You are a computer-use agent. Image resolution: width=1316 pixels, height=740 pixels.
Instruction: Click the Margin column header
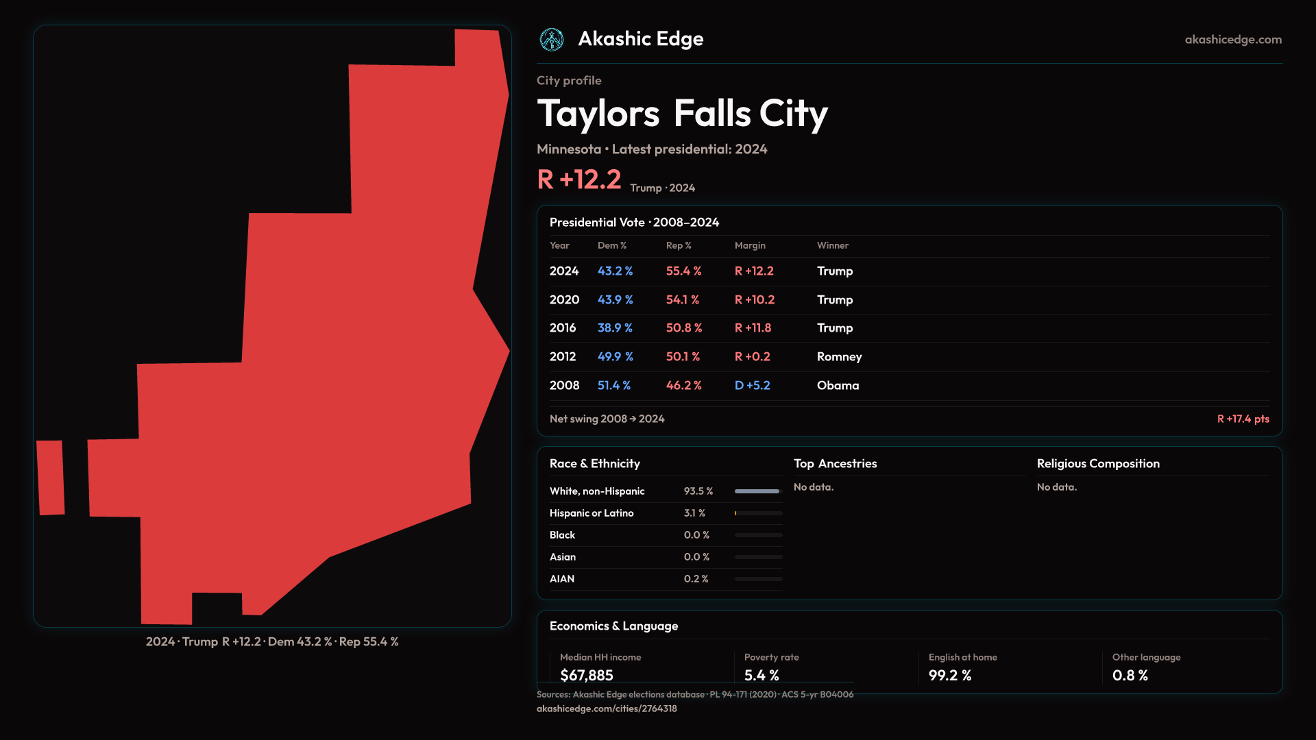pos(750,245)
